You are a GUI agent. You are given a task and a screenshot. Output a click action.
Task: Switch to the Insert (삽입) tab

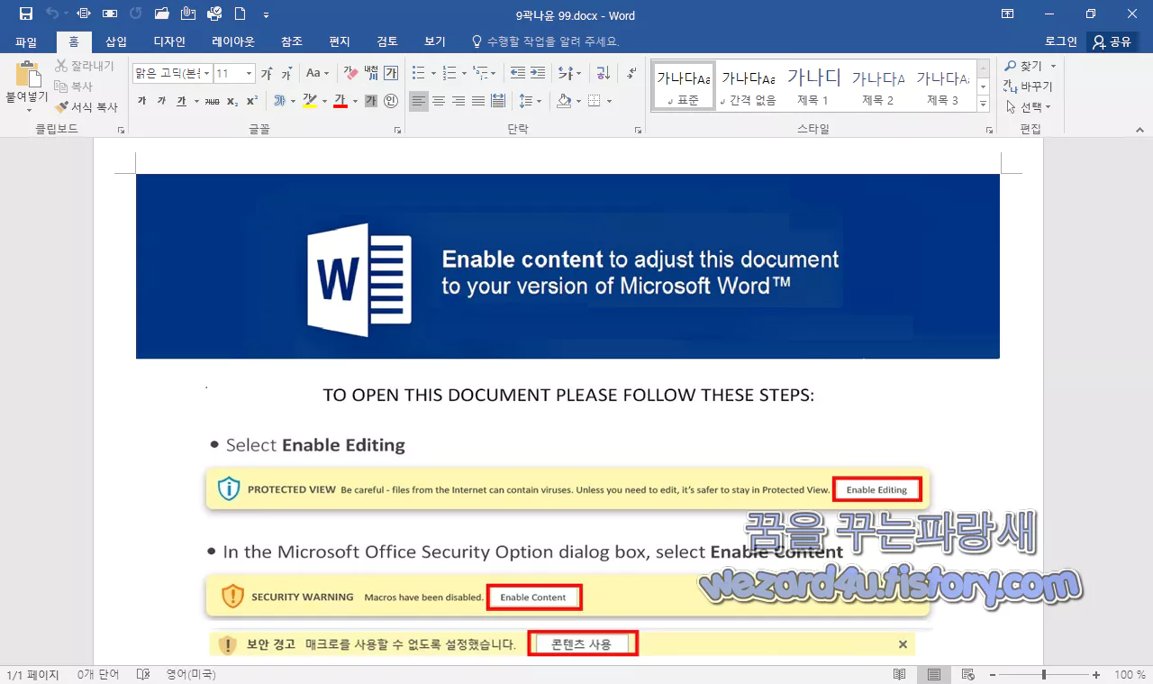tap(116, 41)
